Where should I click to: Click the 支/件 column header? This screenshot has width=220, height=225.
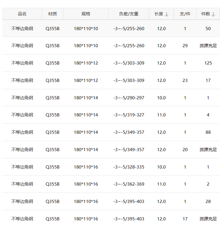[185, 14]
